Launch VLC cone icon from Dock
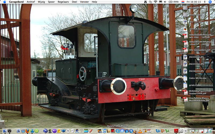This screenshot has height=134, width=215. (140, 131)
